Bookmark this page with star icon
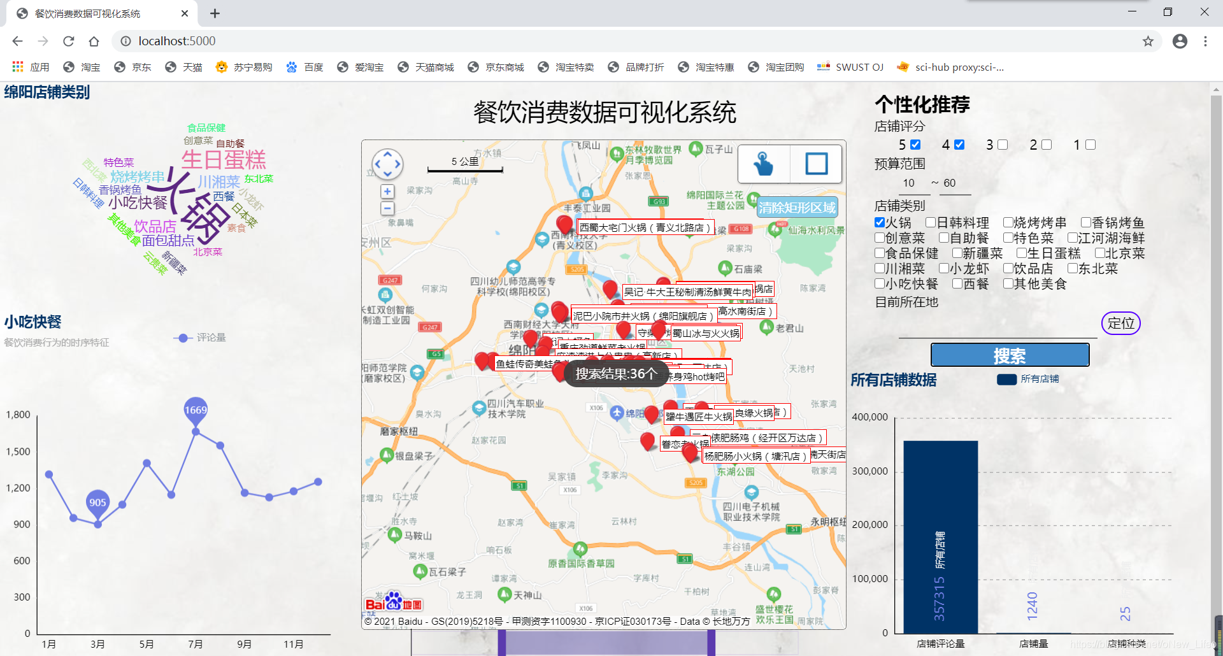1223x656 pixels. pyautogui.click(x=1148, y=41)
